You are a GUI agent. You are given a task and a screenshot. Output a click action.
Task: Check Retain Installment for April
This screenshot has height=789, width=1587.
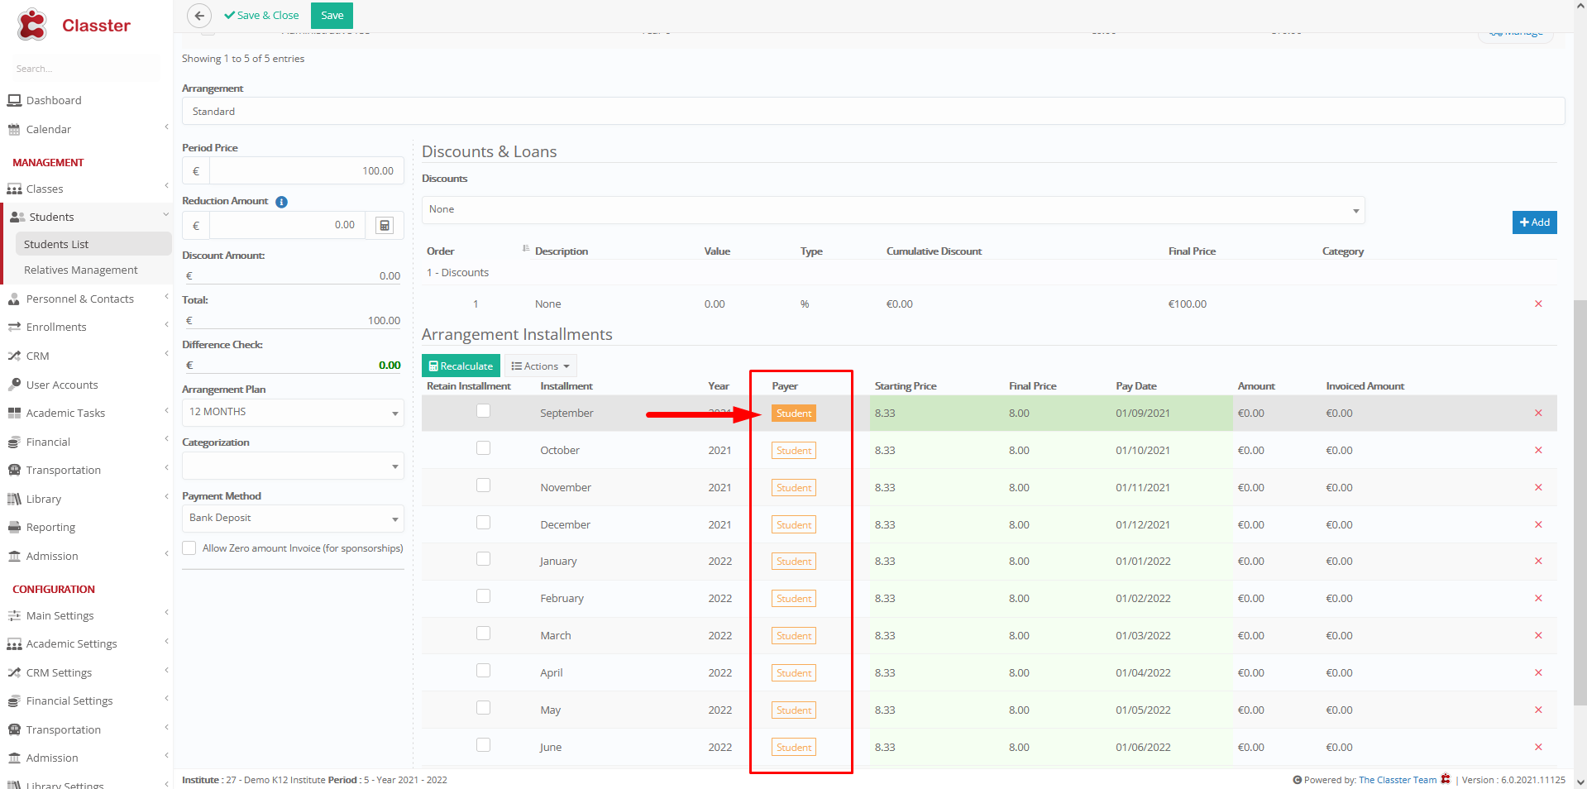(x=484, y=671)
